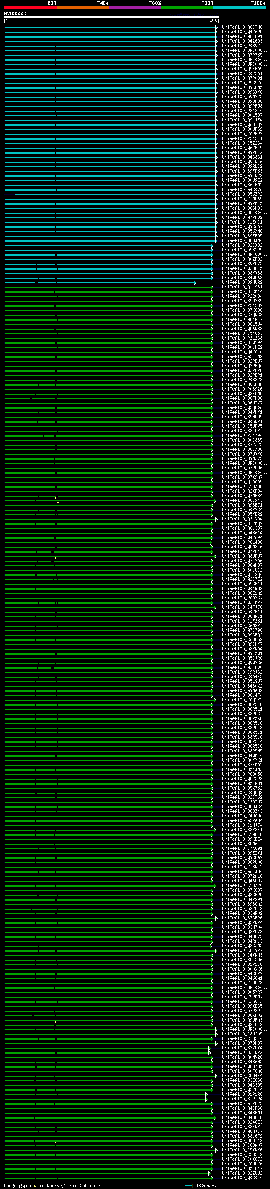
Task: Click the red 20% identity legend segment
Action: point(30,8)
